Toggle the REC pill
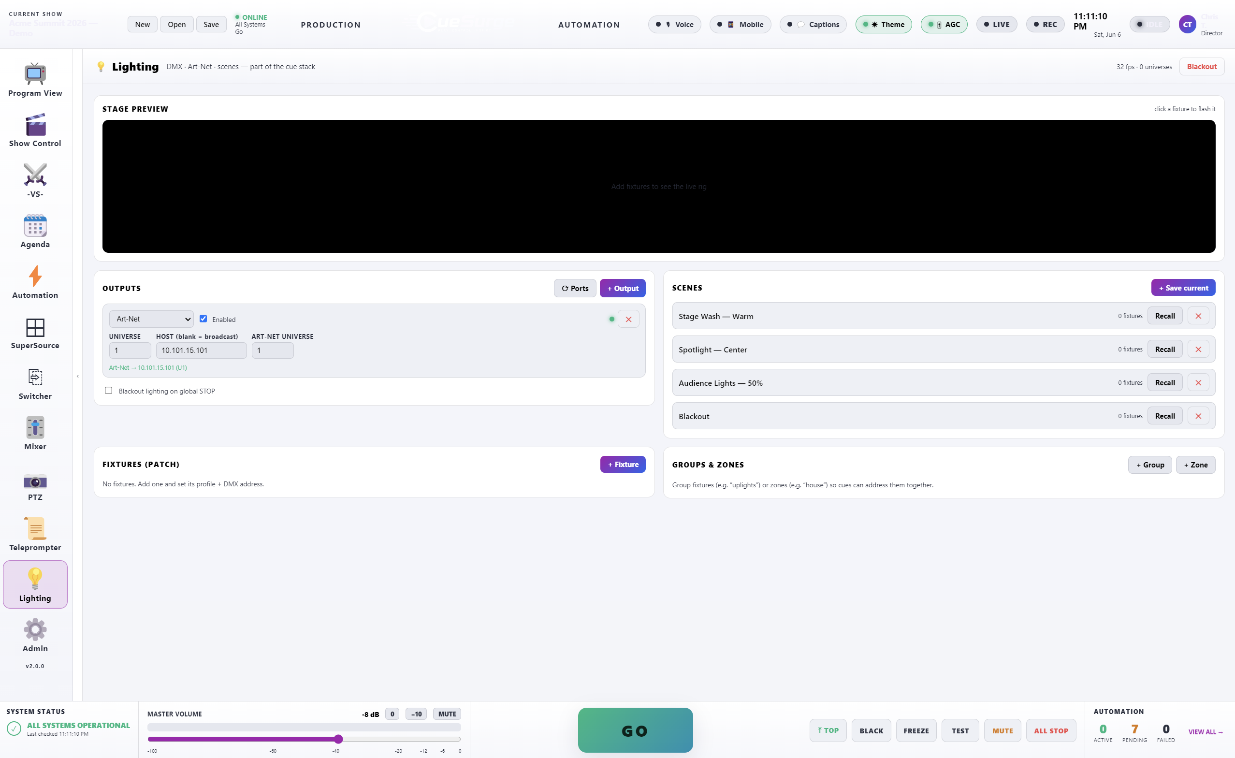1235x758 pixels. [1046, 24]
